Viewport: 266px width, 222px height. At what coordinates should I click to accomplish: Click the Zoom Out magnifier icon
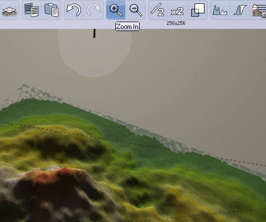coord(136,10)
